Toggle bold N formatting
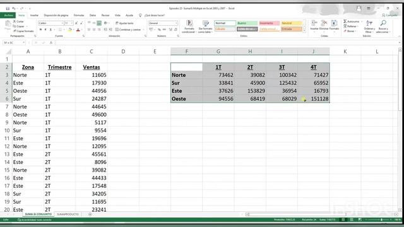Screen dimensions: 404x227 [40, 30]
